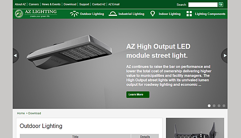Click the AZ High Output LED headline
Viewport: 241px width, 138px height.
(158, 51)
